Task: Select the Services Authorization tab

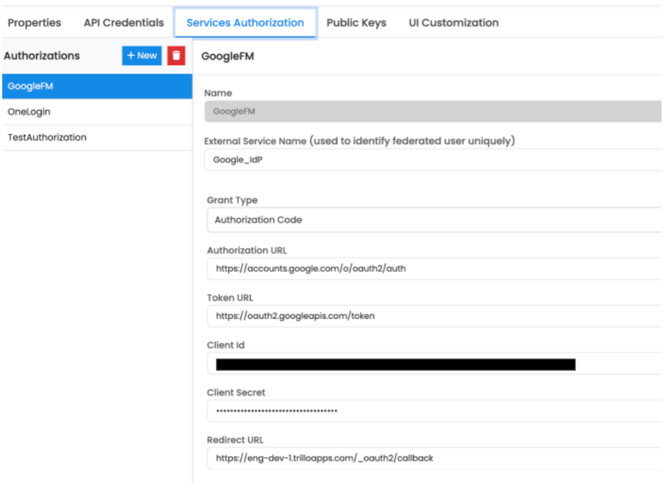Action: [x=245, y=23]
